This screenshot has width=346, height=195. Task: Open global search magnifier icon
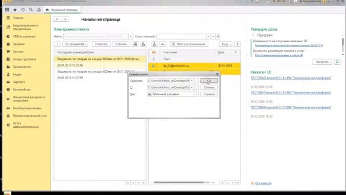[31, 10]
